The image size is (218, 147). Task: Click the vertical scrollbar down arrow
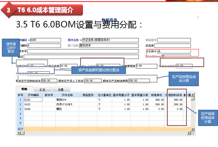pos(193,129)
